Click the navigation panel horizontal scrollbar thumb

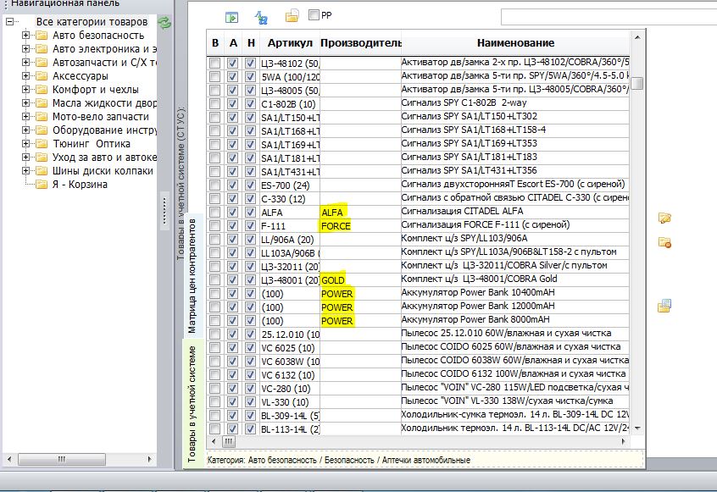[x=62, y=459]
